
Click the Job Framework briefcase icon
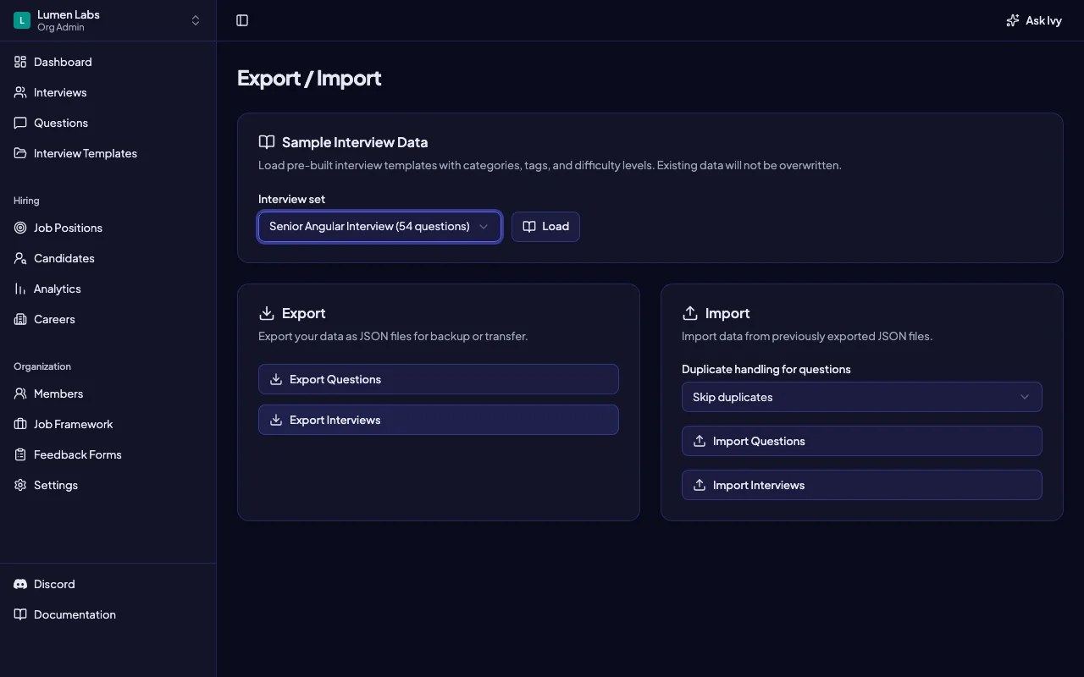click(20, 424)
